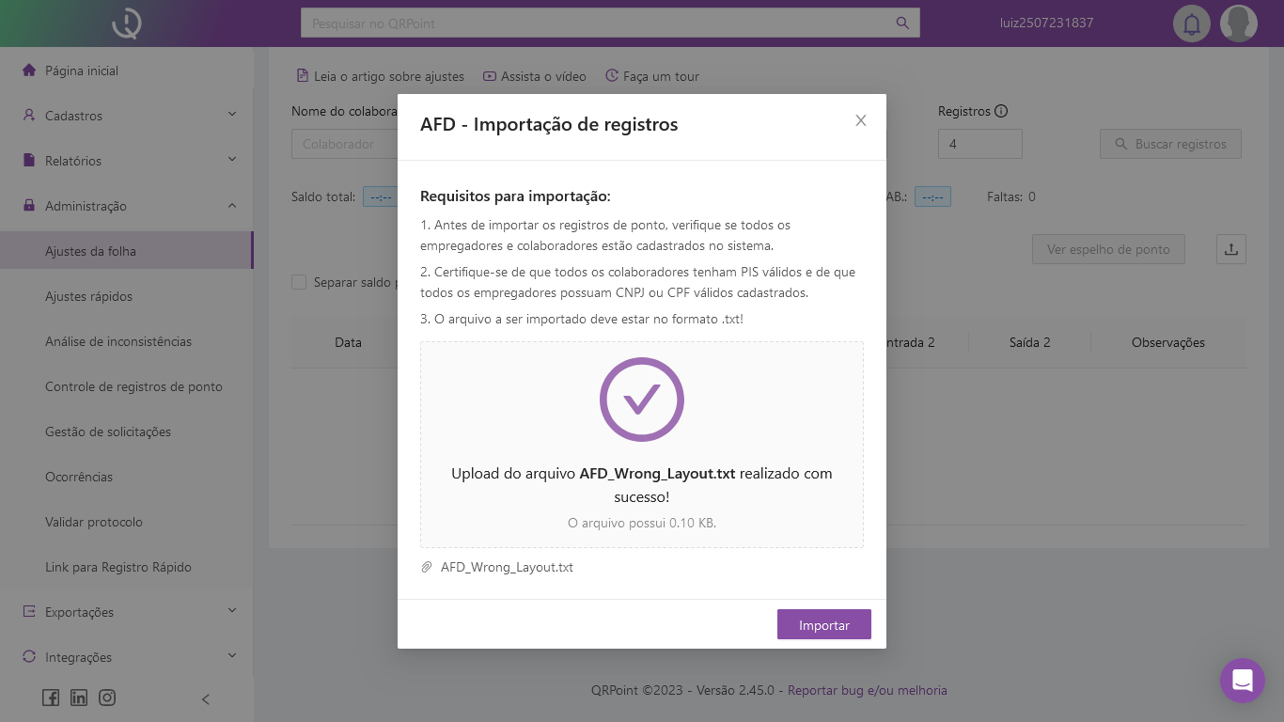Collapse the sidebar with the arrow
The image size is (1284, 722).
206,698
